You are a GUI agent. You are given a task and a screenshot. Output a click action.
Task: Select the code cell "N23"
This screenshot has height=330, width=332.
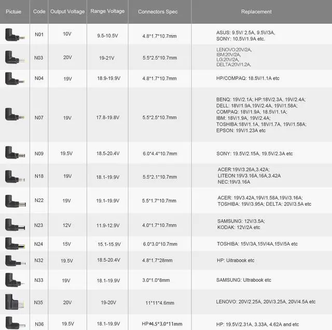click(39, 225)
